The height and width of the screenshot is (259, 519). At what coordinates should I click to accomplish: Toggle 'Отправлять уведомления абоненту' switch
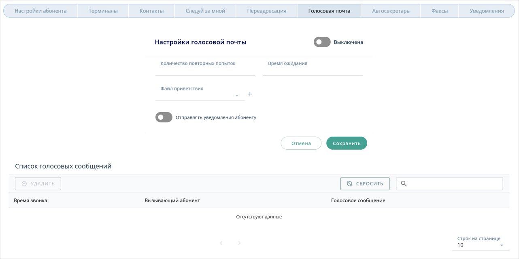tap(164, 117)
